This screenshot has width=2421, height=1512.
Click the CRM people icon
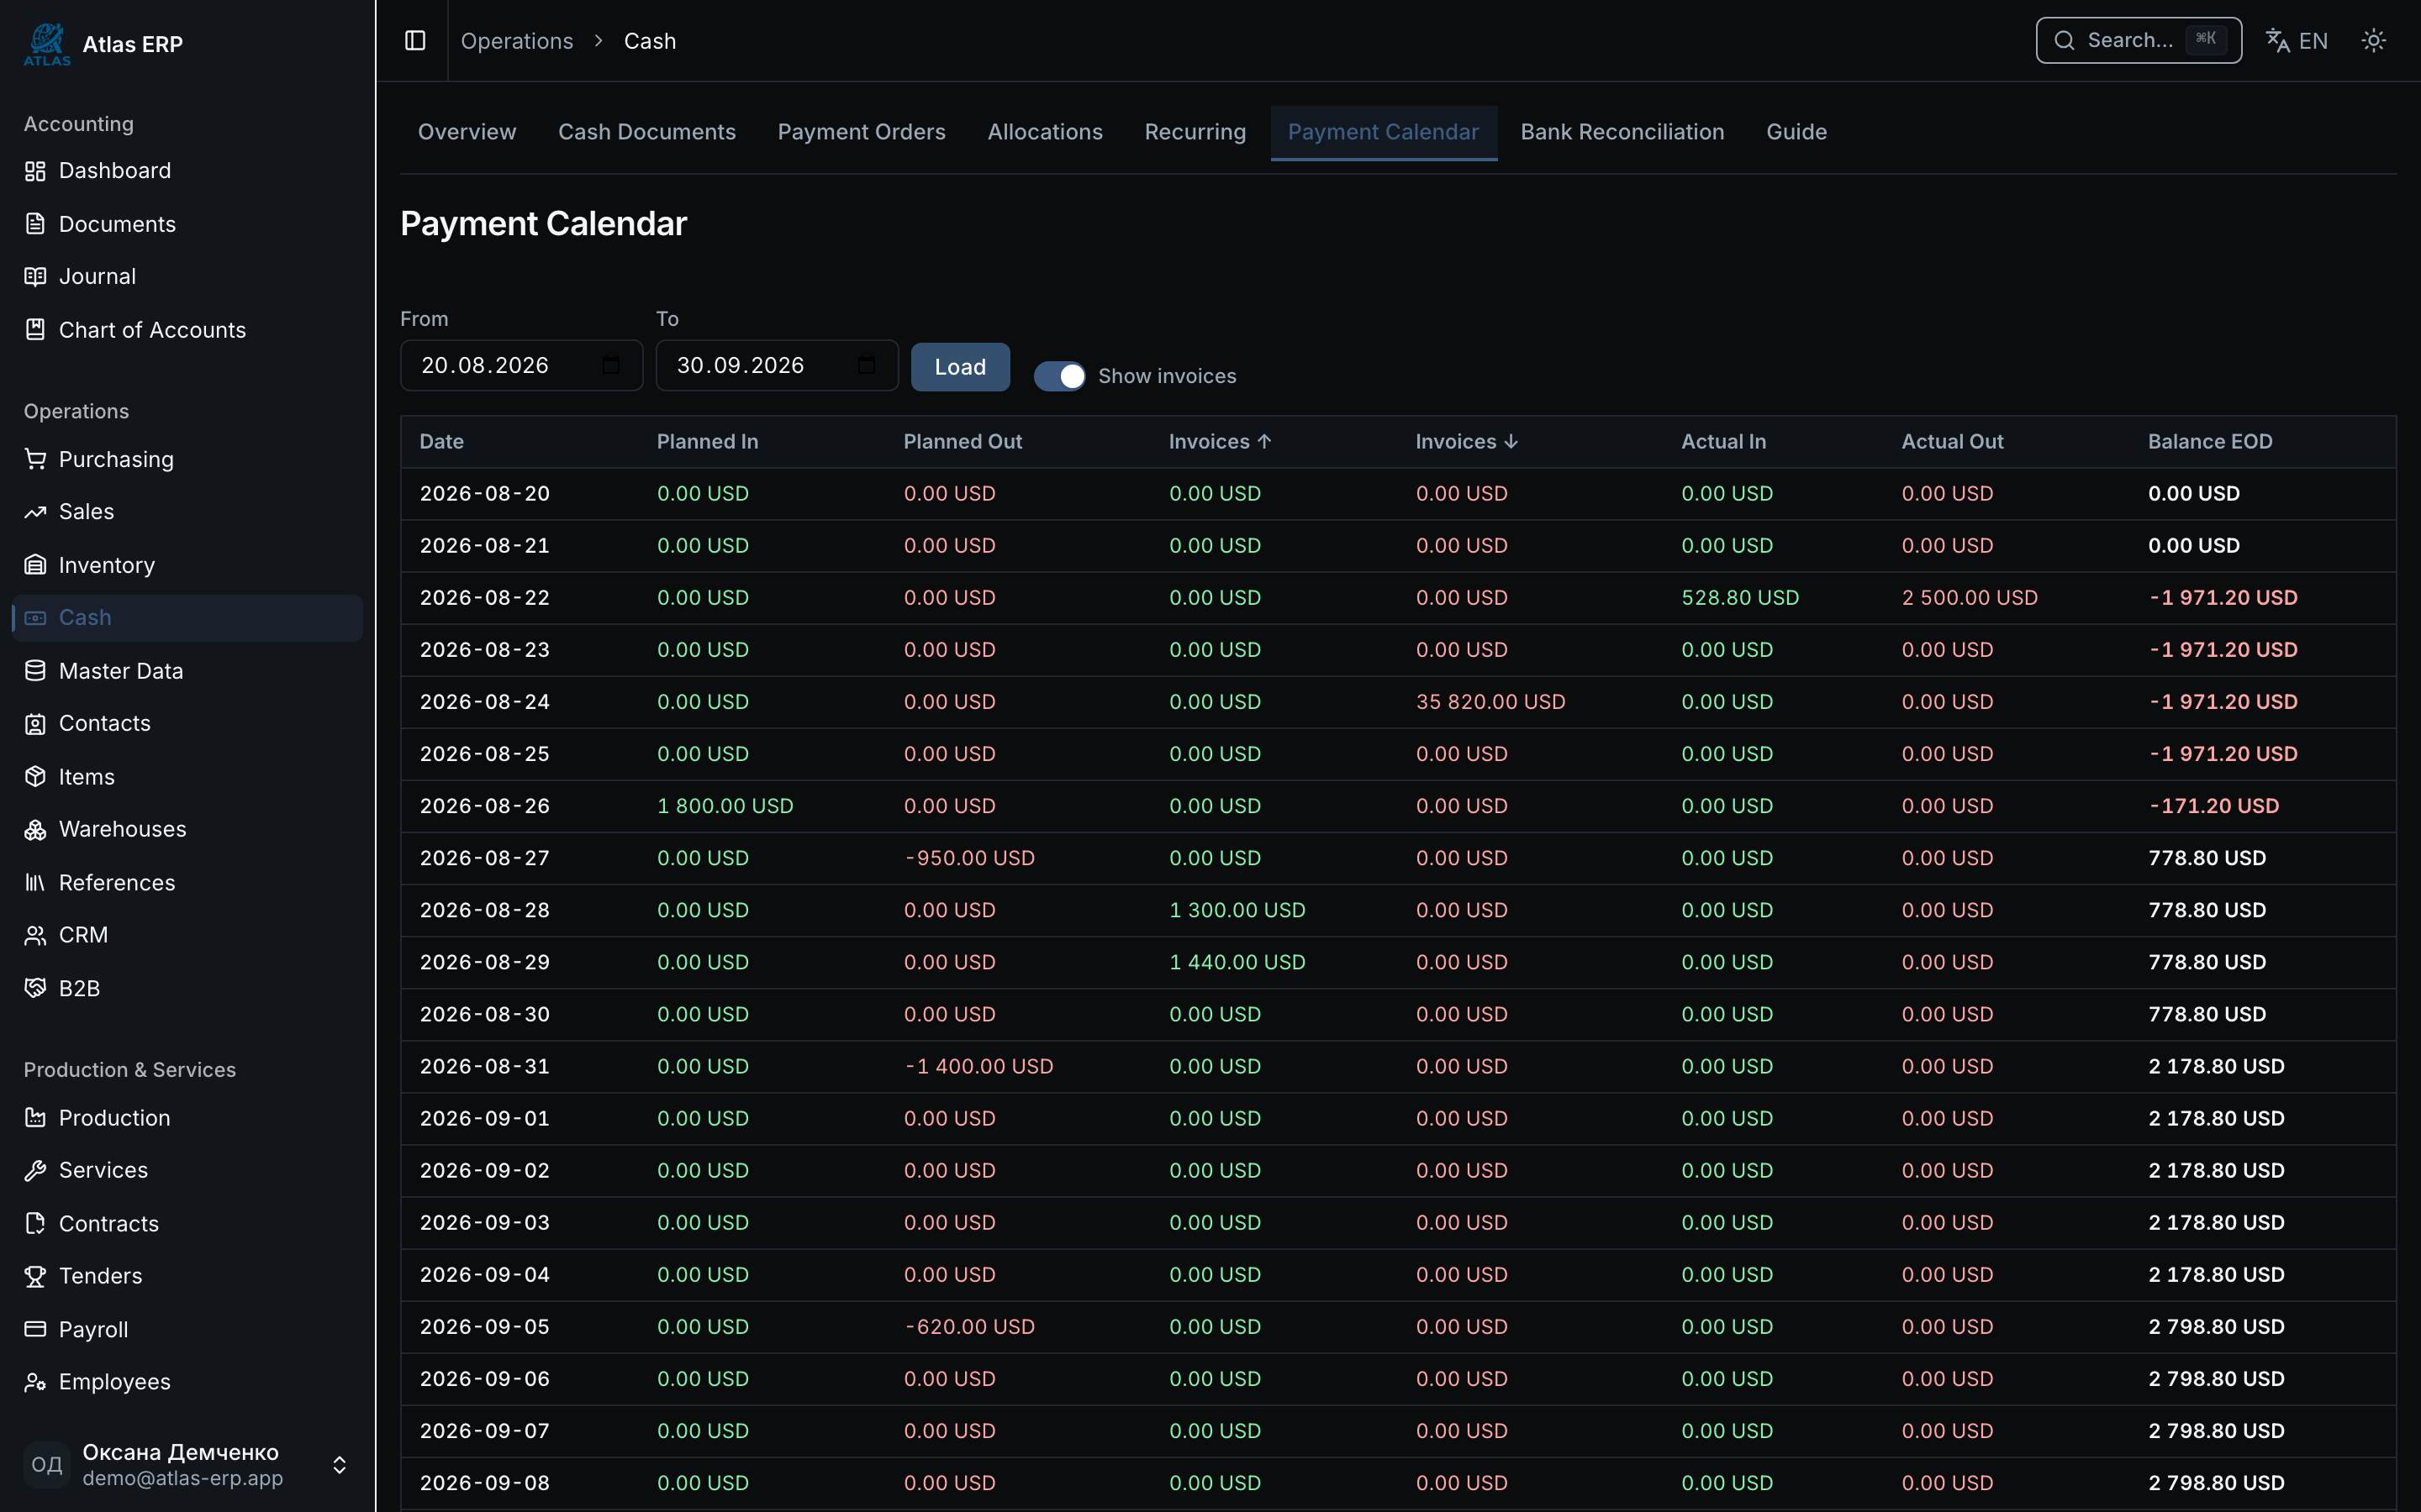(35, 935)
